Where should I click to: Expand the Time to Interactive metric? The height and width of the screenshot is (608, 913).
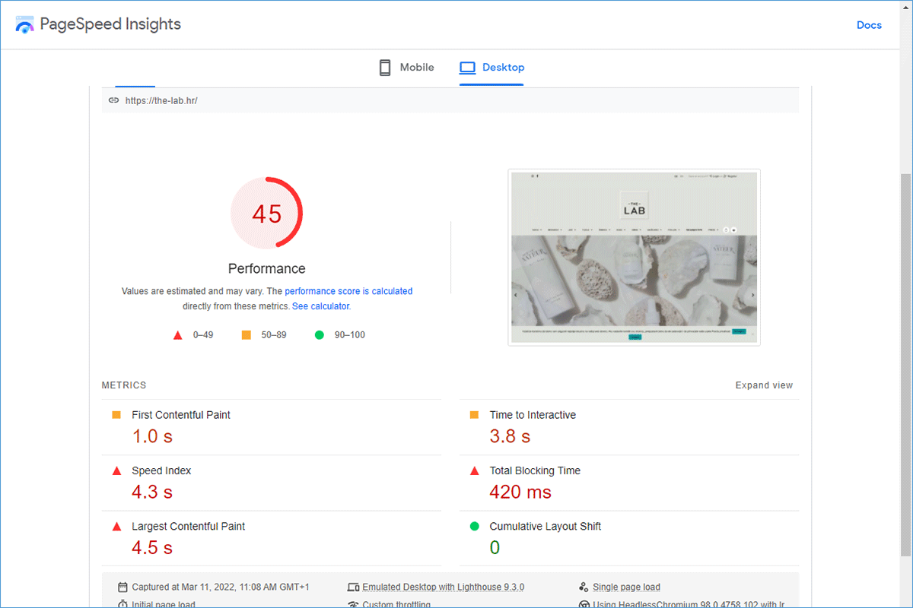533,415
